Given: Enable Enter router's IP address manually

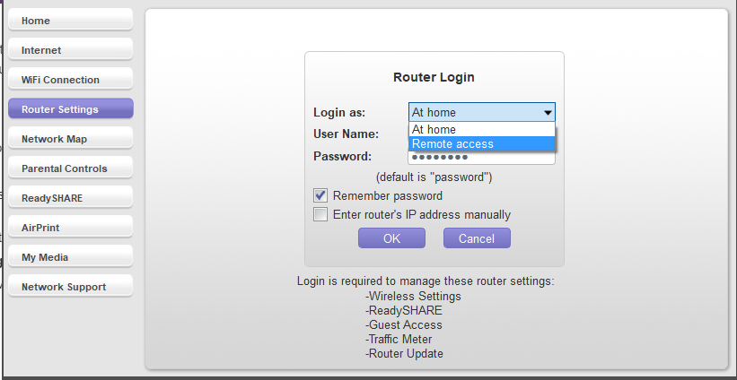Looking at the screenshot, I should 320,215.
